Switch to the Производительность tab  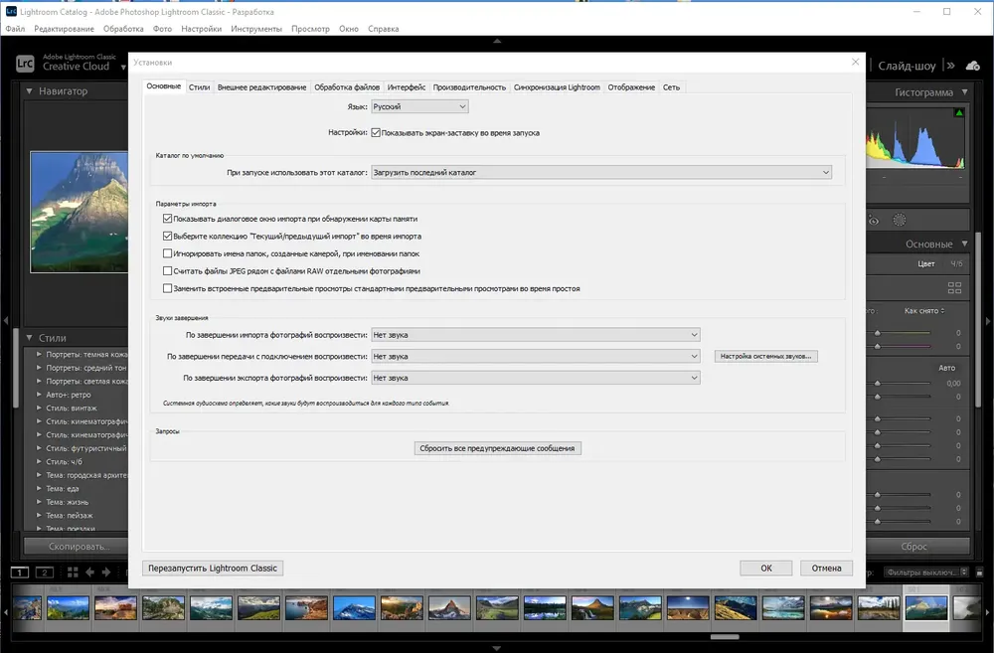coord(469,87)
